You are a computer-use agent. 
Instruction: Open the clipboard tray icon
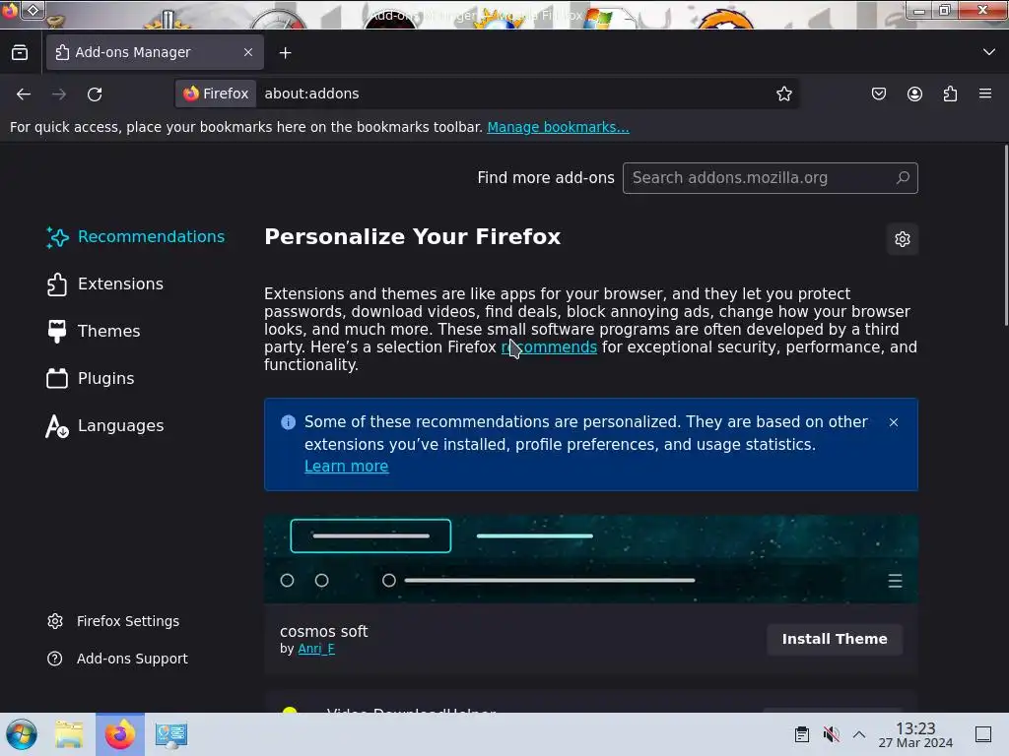click(802, 734)
